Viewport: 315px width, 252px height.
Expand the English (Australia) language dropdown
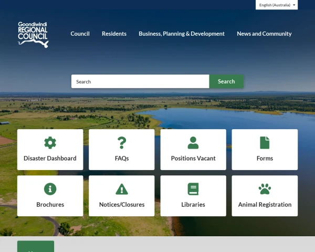coord(277,5)
